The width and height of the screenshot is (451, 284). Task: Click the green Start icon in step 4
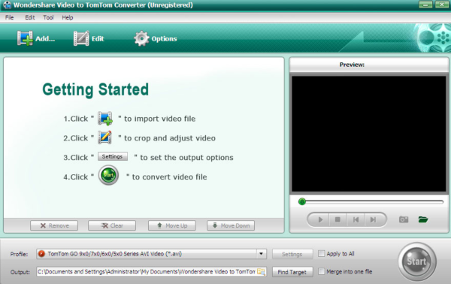tap(108, 175)
